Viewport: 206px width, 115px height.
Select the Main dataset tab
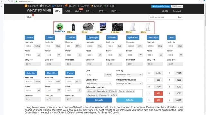click(29, 17)
